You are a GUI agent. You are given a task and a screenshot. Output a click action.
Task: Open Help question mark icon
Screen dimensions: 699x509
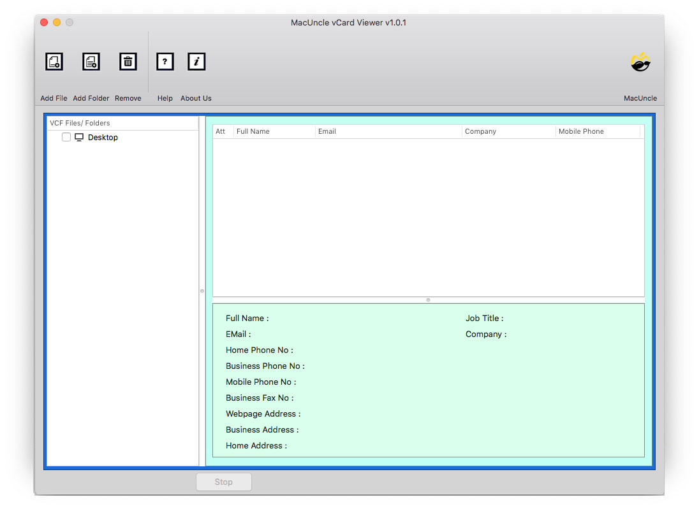pyautogui.click(x=165, y=62)
